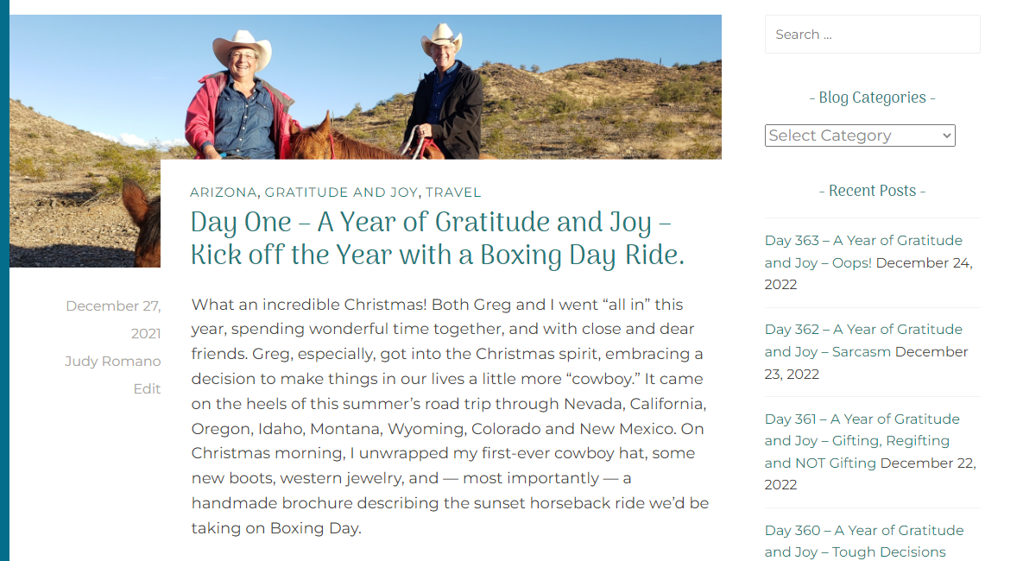
Task: Click the Recent Posts heading
Action: click(872, 191)
